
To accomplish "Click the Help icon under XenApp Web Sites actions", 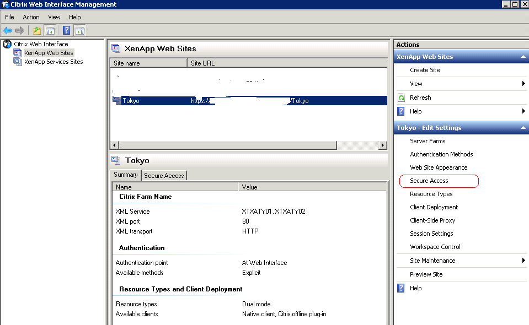I will (401, 111).
